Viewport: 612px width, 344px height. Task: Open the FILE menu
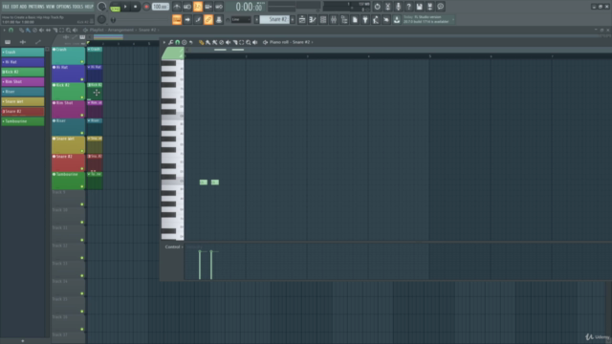pyautogui.click(x=6, y=7)
